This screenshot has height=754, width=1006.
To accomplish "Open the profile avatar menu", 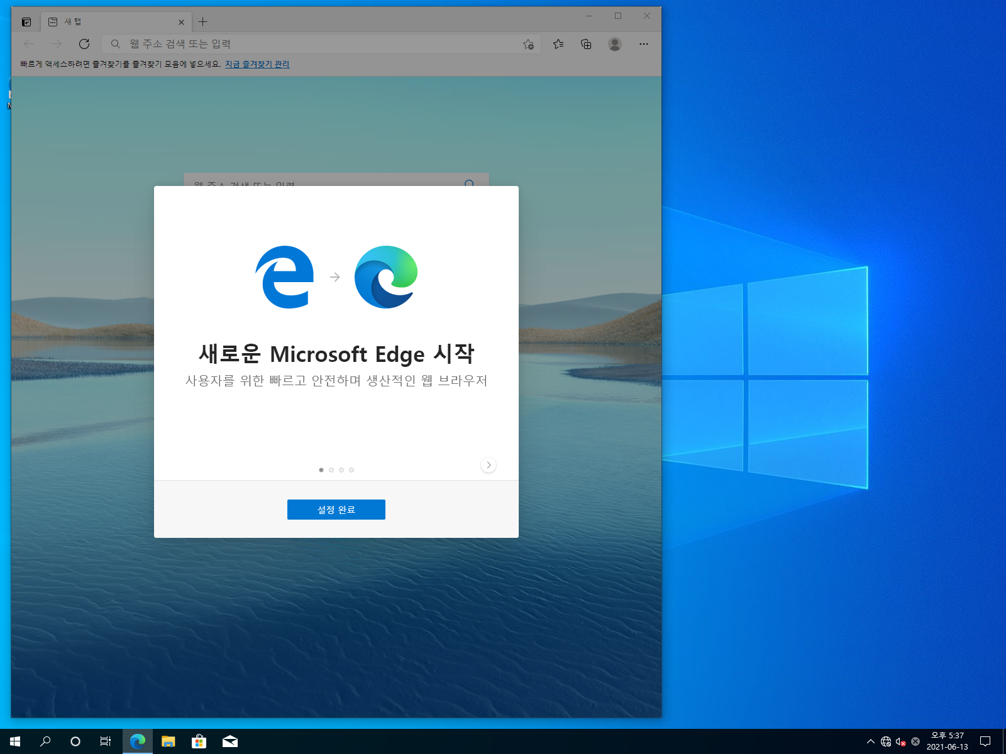I will tap(615, 44).
